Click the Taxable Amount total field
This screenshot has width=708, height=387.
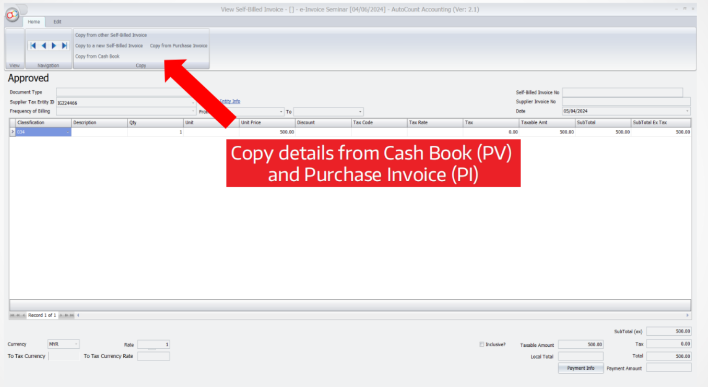point(581,345)
